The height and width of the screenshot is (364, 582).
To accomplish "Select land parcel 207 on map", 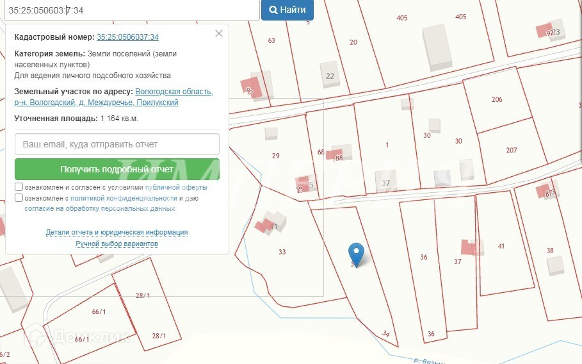I will click(511, 150).
